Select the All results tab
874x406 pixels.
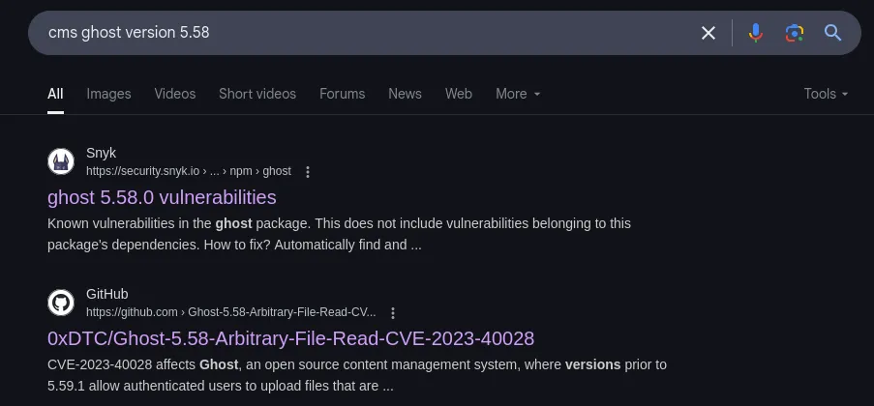pyautogui.click(x=55, y=94)
